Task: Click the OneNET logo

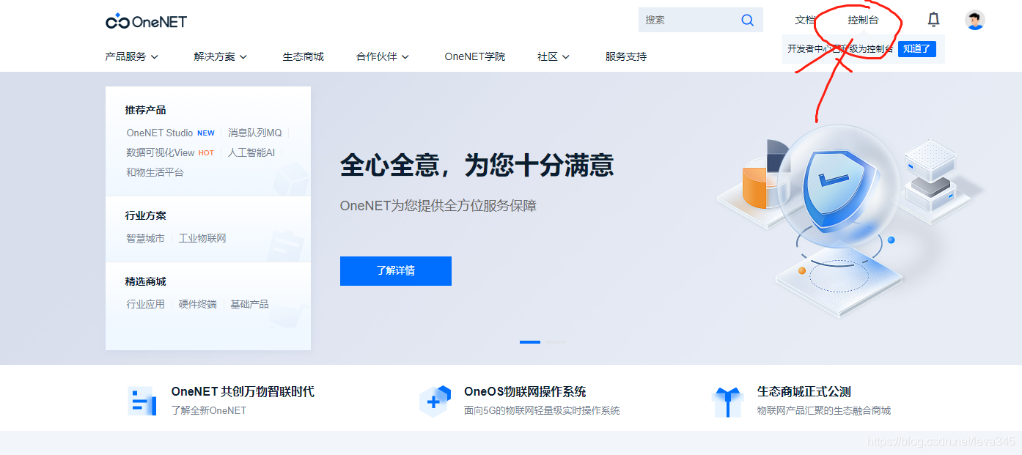Action: [x=146, y=21]
